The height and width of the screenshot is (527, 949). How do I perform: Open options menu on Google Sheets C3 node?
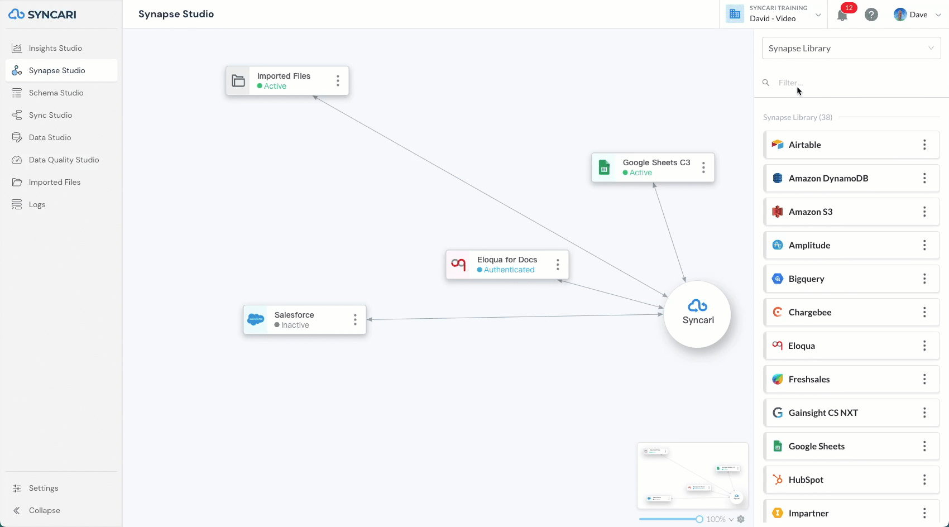pos(703,167)
